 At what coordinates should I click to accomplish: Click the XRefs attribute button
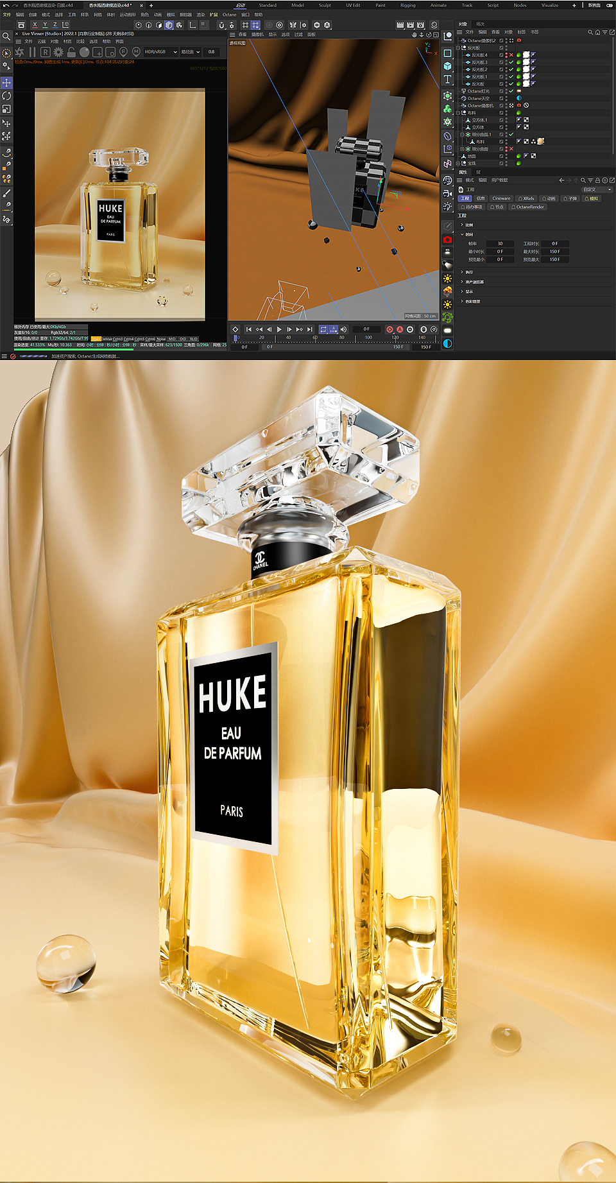coord(526,198)
